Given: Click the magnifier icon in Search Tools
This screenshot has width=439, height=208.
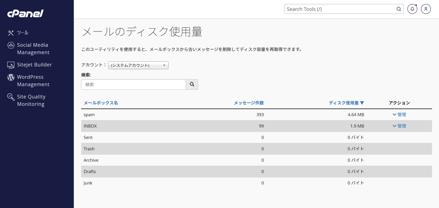Looking at the screenshot, I should 399,9.
